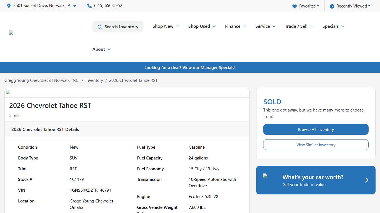This screenshot has height=213, width=380.
Task: Expand the dealership address dropdown
Action: point(75,6)
